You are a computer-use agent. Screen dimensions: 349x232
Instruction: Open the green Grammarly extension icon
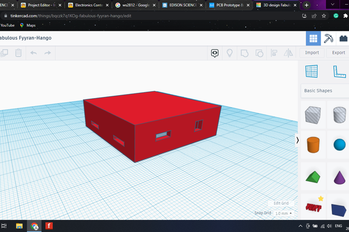(x=336, y=16)
